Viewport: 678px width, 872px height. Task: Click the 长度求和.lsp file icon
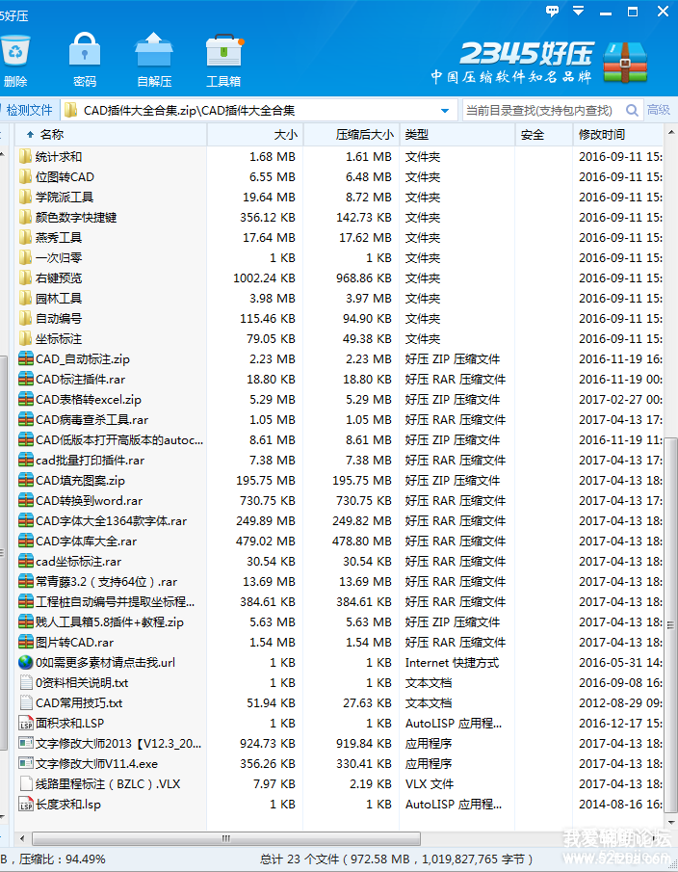click(26, 805)
